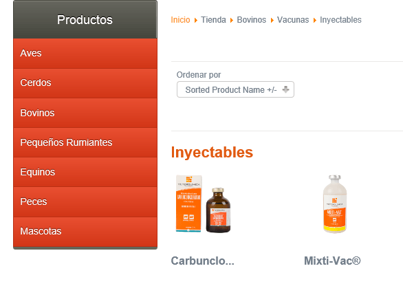Select the Mascotas category

(85, 232)
